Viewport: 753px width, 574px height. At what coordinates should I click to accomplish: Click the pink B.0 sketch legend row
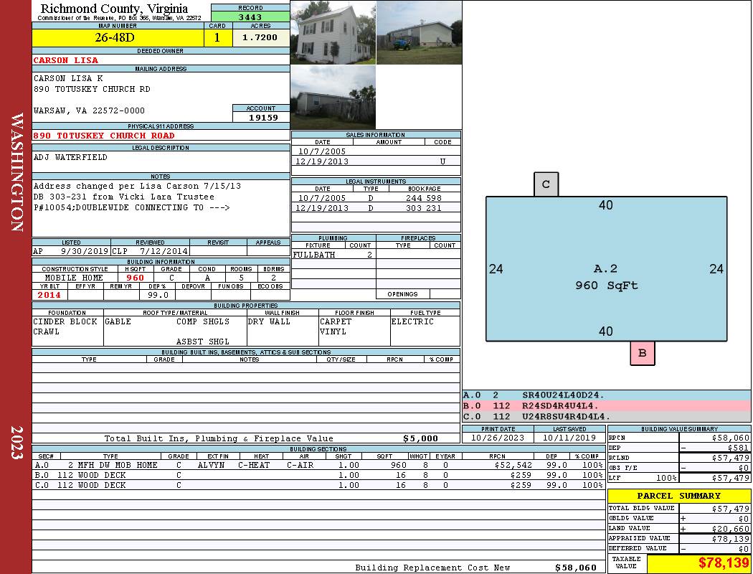click(606, 405)
